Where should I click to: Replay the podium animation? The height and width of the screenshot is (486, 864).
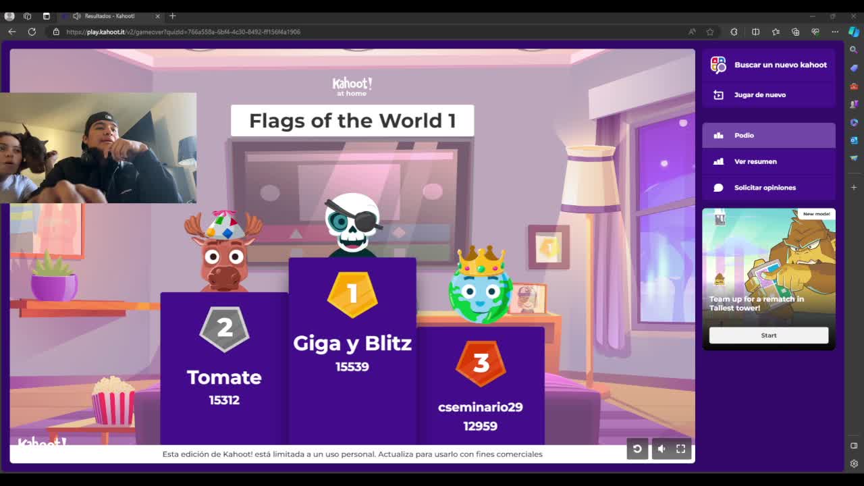pyautogui.click(x=637, y=449)
